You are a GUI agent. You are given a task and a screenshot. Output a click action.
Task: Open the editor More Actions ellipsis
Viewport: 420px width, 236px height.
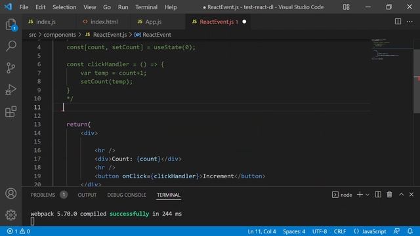tap(409, 22)
